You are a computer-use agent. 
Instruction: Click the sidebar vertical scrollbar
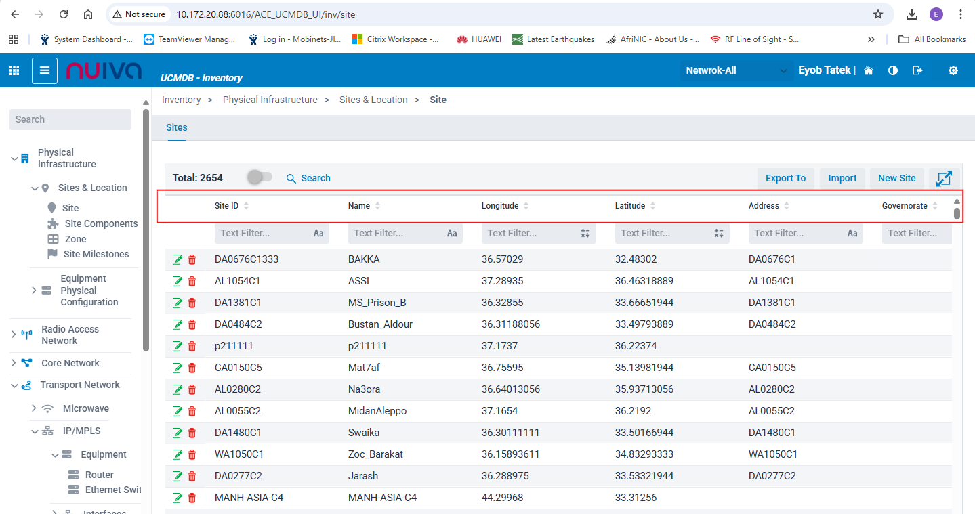[146, 230]
